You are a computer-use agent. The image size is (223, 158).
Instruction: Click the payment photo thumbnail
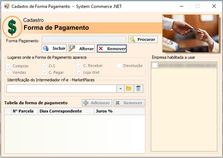click(x=191, y=34)
